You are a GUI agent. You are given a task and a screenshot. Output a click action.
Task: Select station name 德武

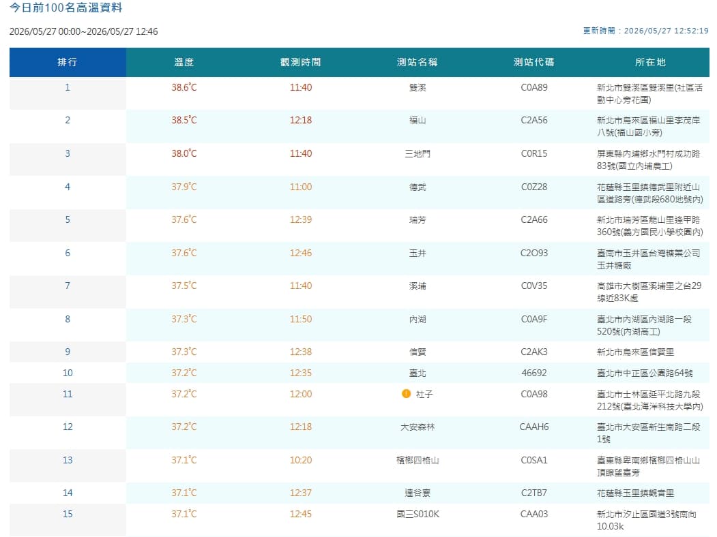pos(418,187)
